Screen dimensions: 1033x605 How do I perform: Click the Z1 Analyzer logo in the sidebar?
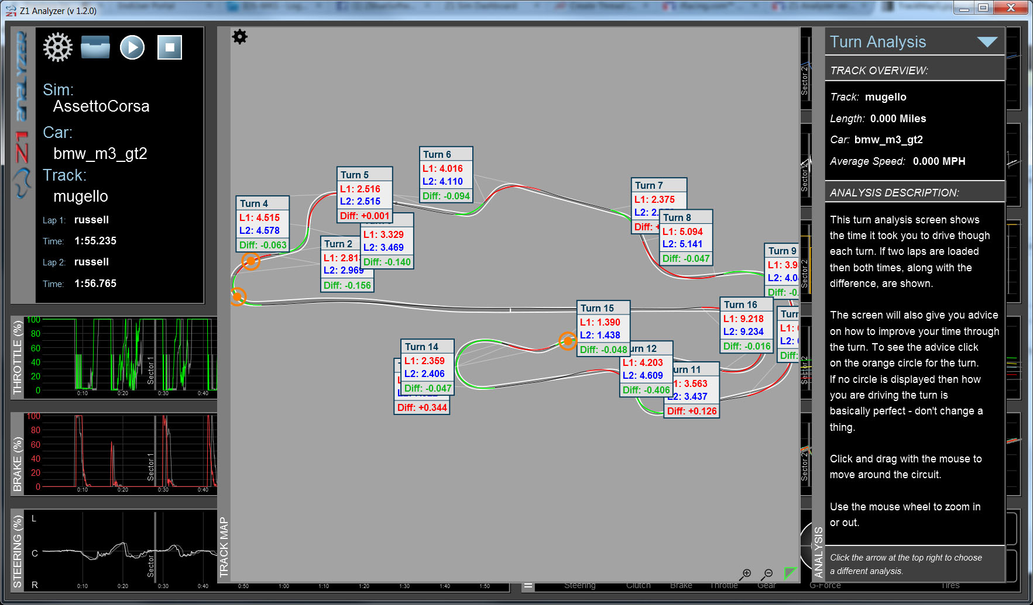pyautogui.click(x=22, y=116)
